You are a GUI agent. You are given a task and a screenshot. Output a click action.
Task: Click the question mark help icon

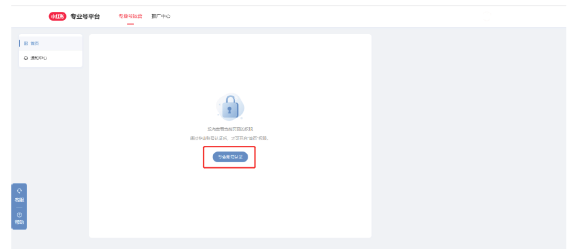(19, 215)
